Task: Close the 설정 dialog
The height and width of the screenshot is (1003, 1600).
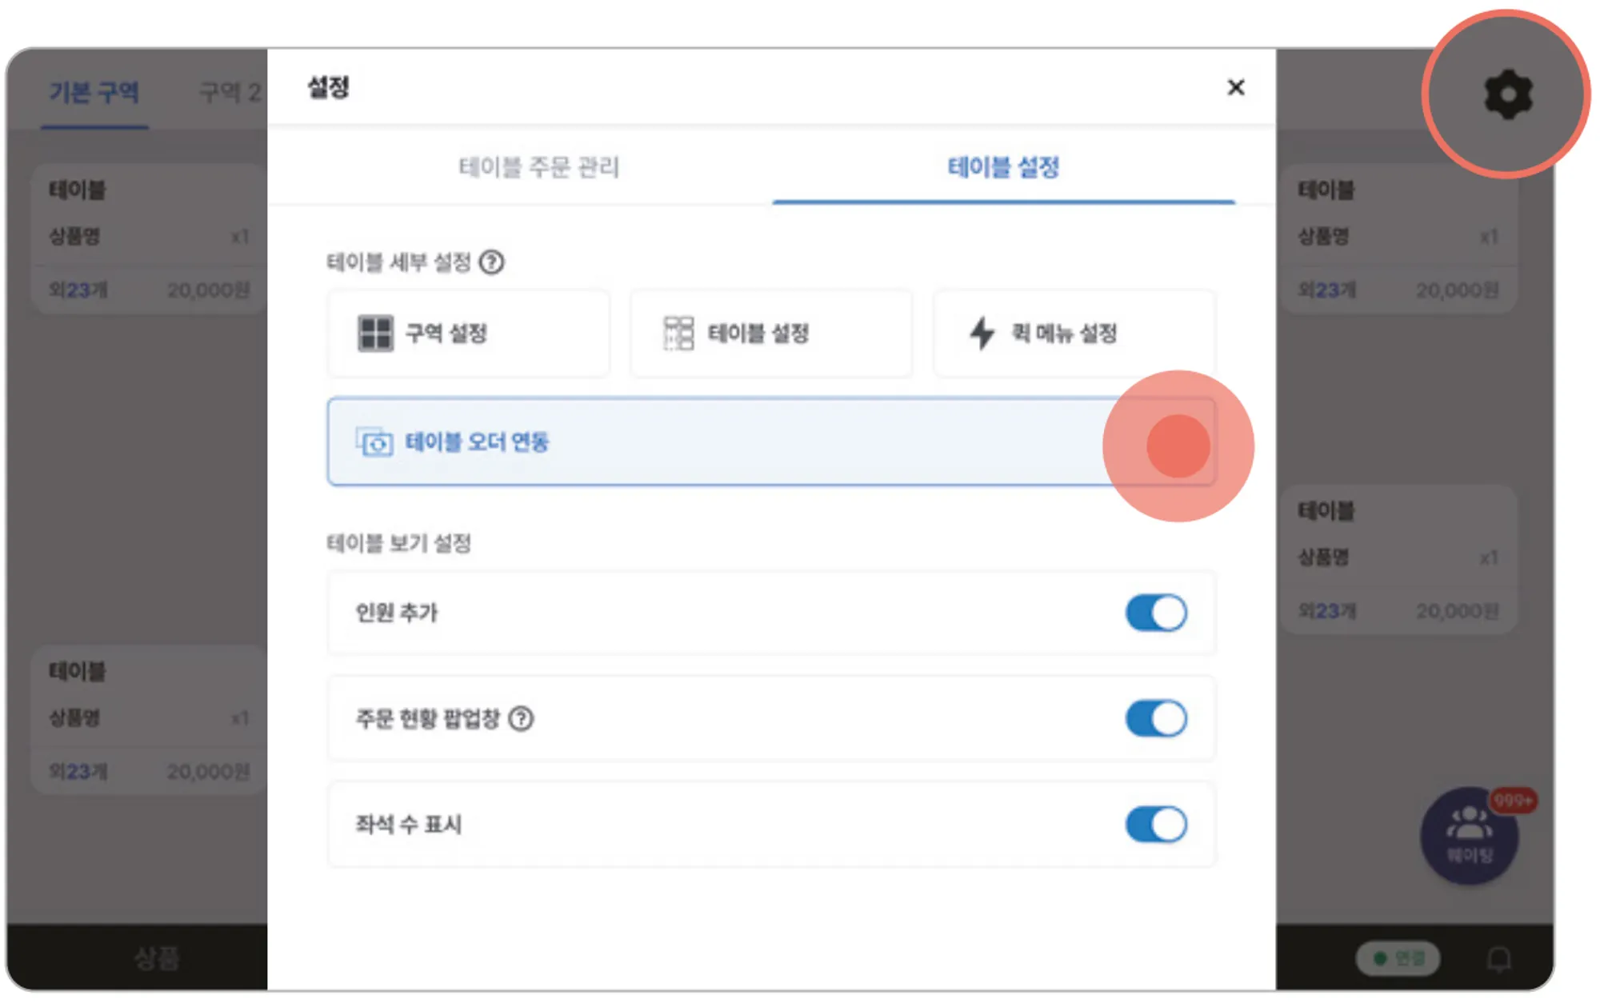Action: [1235, 87]
